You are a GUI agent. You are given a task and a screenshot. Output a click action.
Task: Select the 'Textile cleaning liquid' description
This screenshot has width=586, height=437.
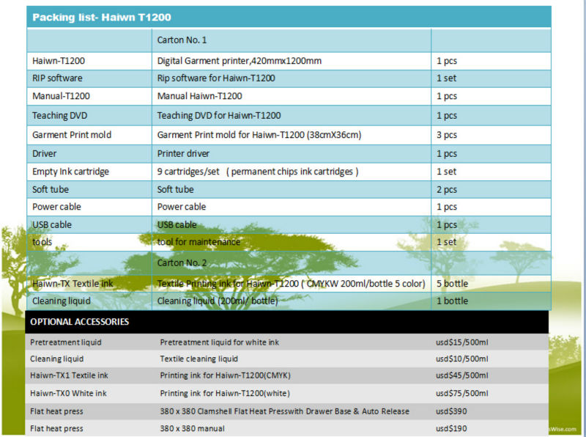[x=199, y=359]
